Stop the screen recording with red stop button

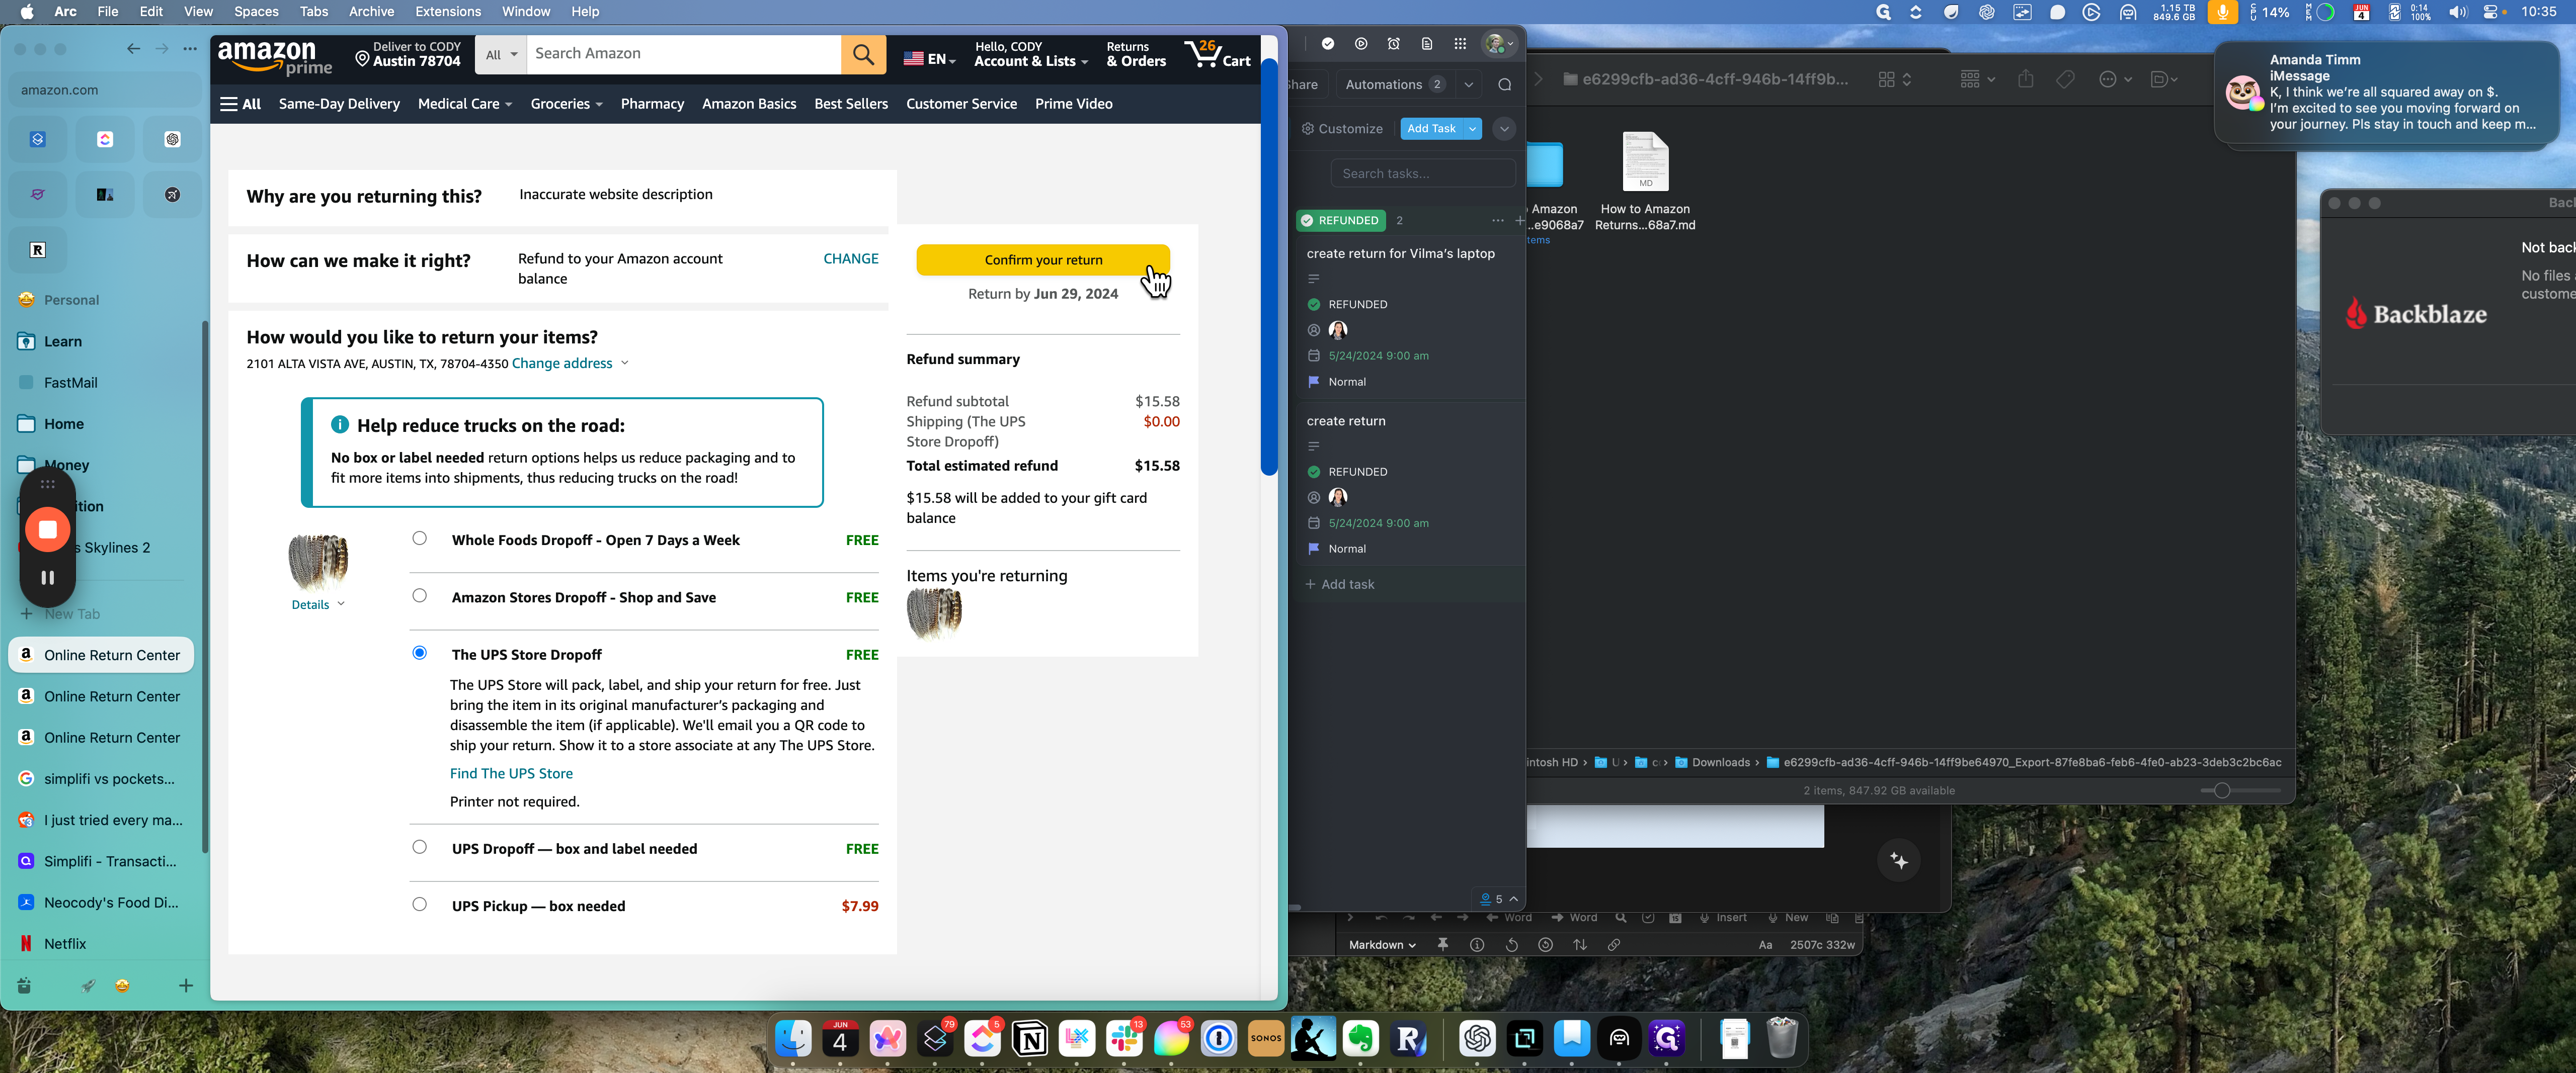pos(47,529)
